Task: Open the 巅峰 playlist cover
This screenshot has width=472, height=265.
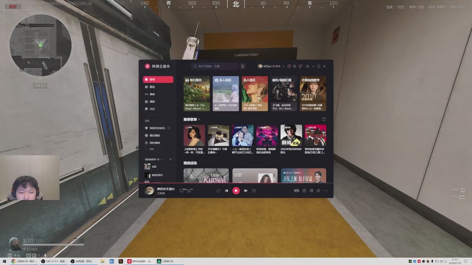Action: point(291,135)
